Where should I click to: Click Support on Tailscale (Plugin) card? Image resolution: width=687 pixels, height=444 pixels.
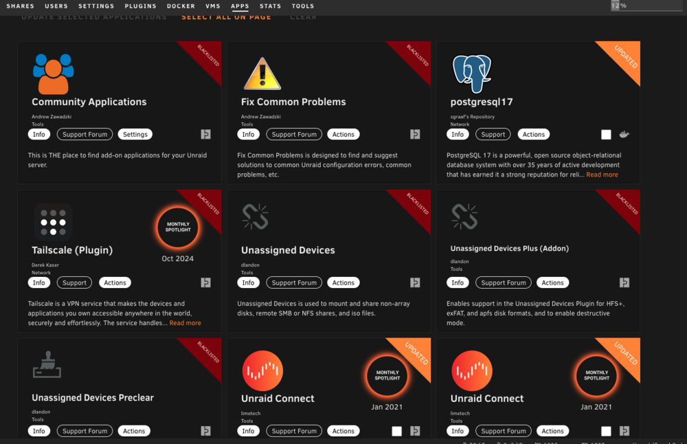tap(74, 282)
